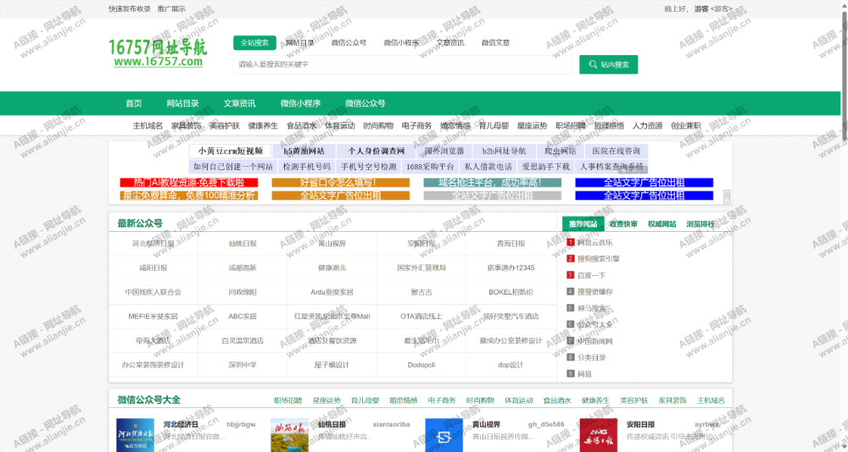Click the 个人身份调查网 promo link

pos(377,151)
